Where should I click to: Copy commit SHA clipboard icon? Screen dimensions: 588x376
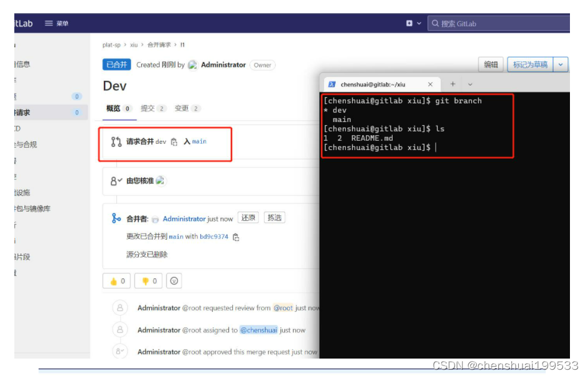click(x=236, y=237)
